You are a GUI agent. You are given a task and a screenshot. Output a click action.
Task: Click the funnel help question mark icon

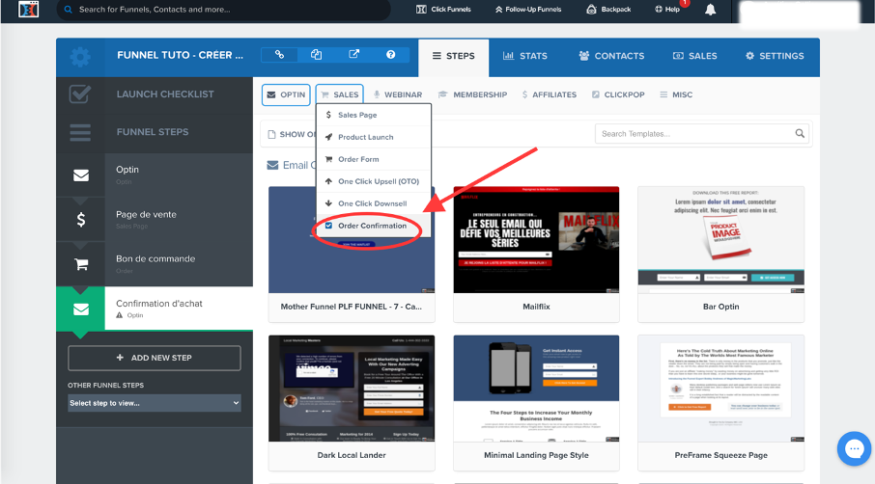[x=390, y=55]
